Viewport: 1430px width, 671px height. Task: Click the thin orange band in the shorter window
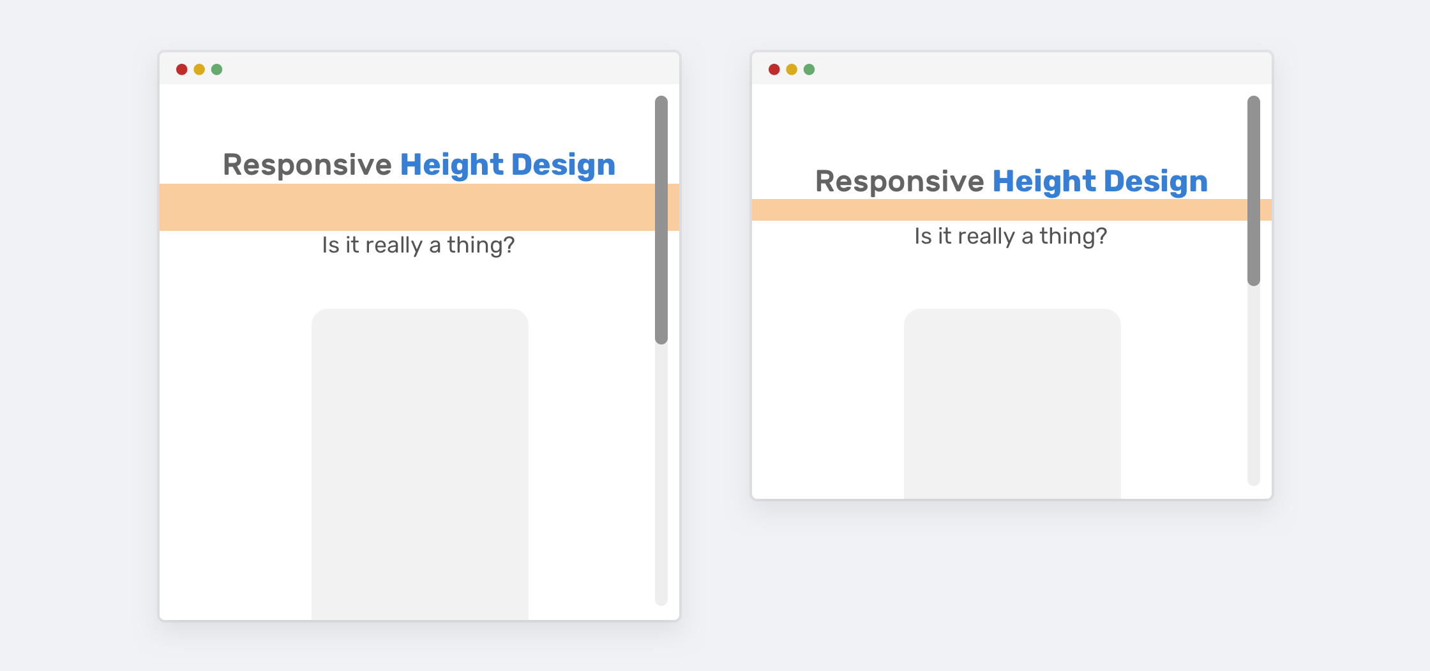tap(1000, 210)
